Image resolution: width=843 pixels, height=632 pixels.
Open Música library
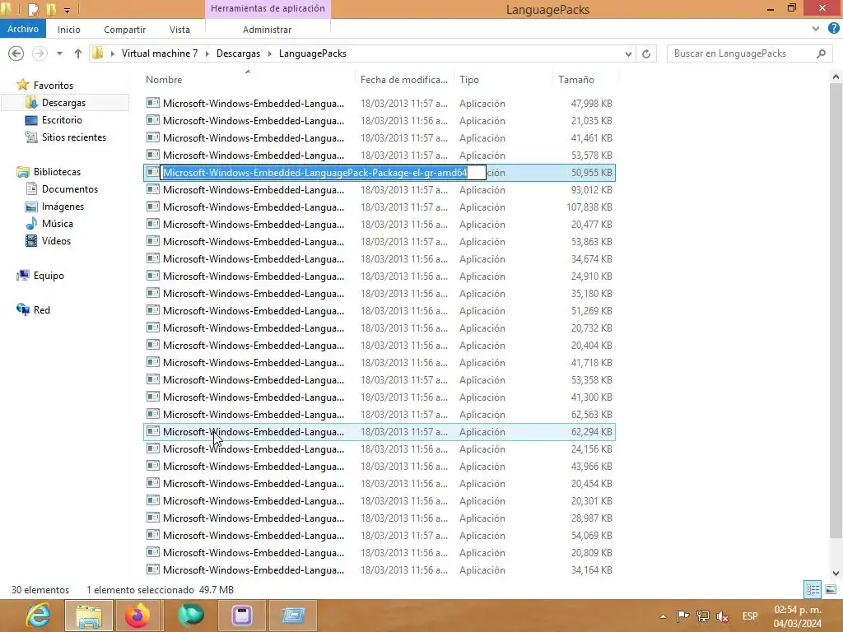(57, 224)
